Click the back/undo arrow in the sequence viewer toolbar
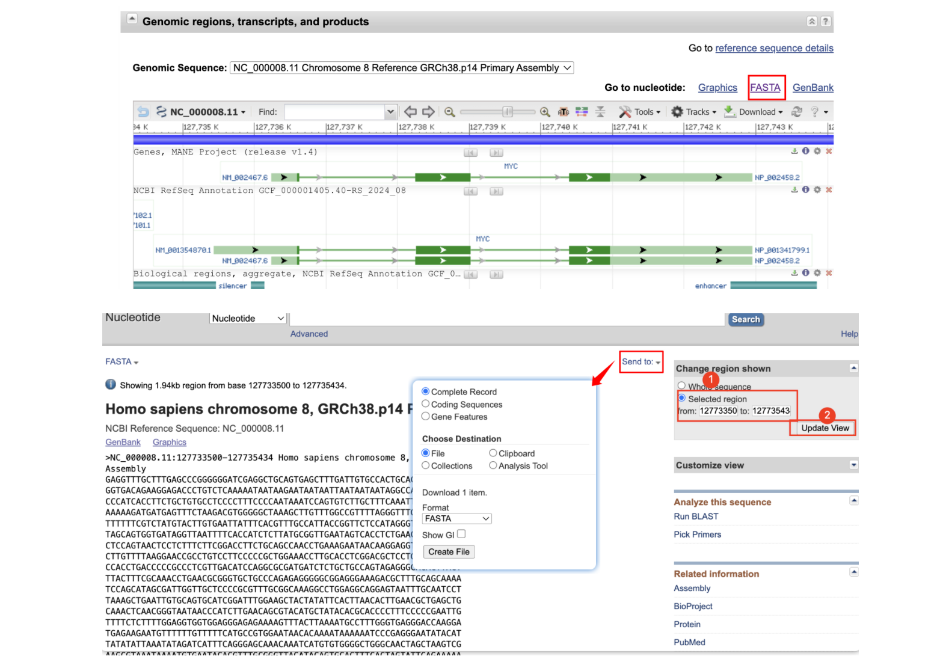Screen dimensions: 931x665 (143, 112)
